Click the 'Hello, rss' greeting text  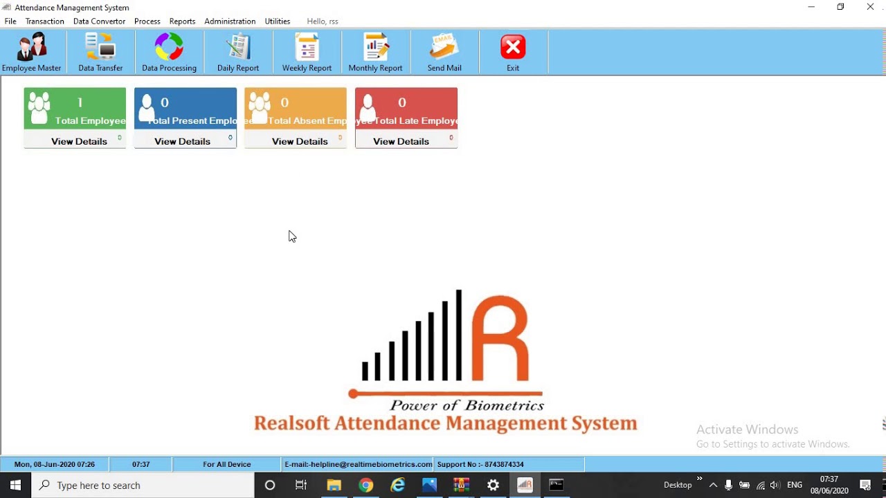coord(323,21)
